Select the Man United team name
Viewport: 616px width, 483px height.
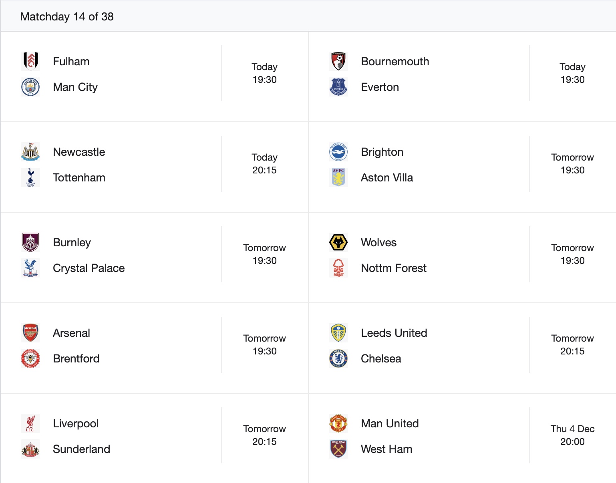[x=389, y=424]
